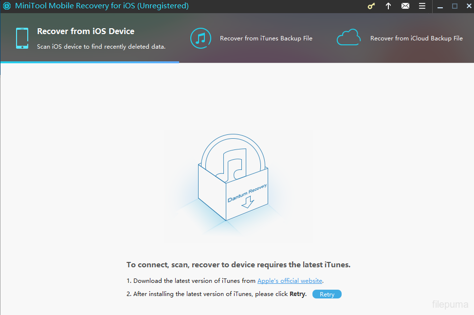
Task: Click the 'Scan iOS device' subtitle text
Action: tap(101, 47)
